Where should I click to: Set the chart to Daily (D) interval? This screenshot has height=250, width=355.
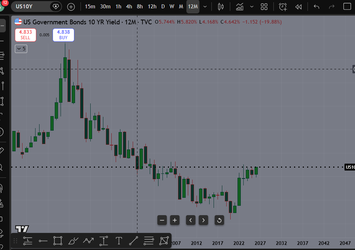click(163, 7)
